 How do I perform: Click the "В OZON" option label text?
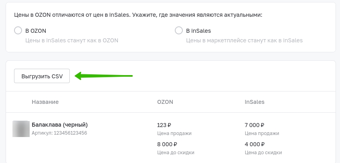36,31
